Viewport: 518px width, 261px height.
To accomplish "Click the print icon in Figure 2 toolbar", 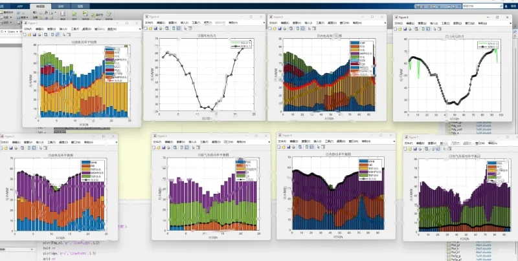I will click(16, 148).
